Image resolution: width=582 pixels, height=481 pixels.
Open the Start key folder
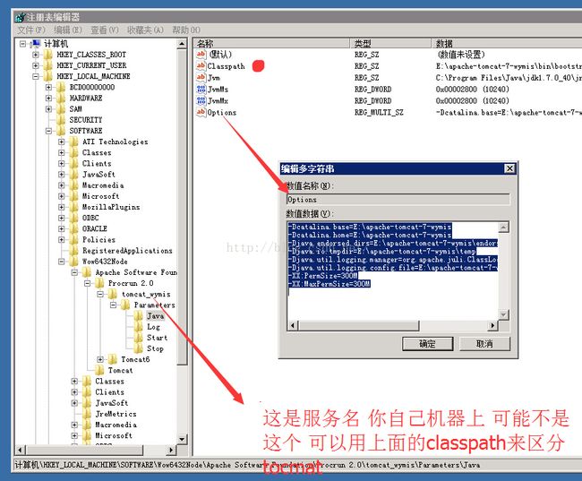click(x=138, y=338)
